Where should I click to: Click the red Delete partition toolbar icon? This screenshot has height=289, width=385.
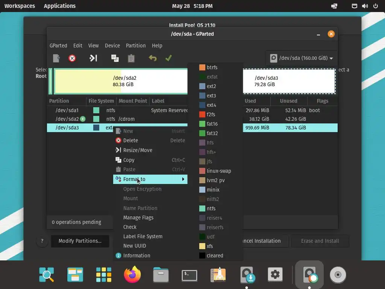(x=72, y=58)
